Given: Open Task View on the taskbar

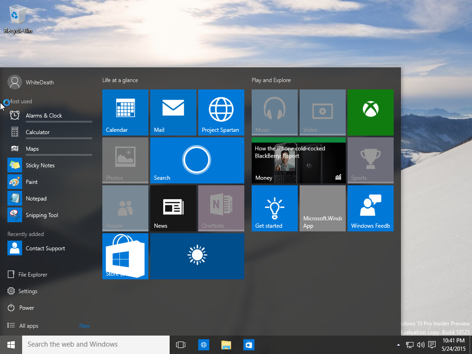Looking at the screenshot, I should [181, 345].
